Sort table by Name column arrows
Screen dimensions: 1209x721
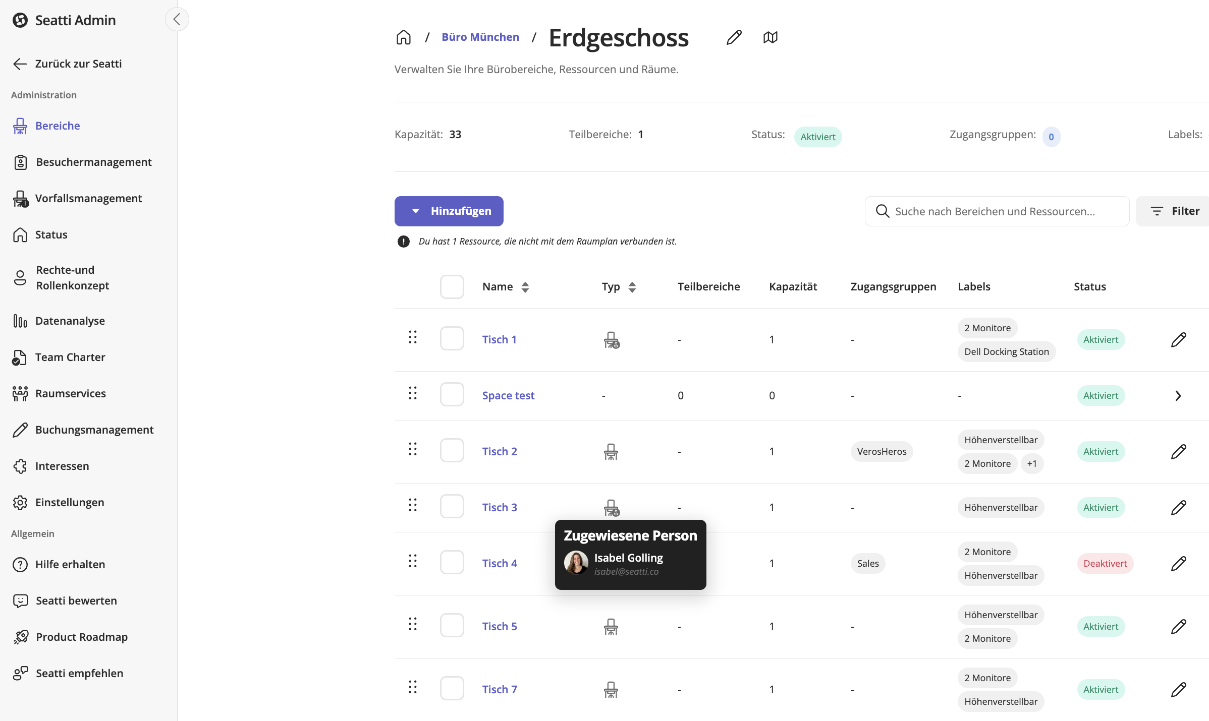[x=525, y=287]
